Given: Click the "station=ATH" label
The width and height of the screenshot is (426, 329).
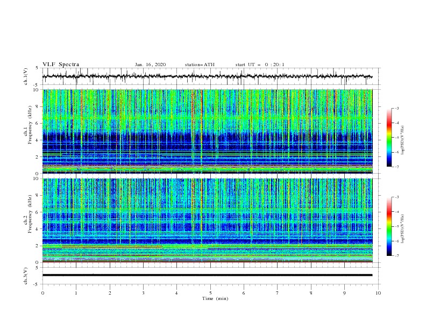Looking at the screenshot, I should [x=200, y=65].
